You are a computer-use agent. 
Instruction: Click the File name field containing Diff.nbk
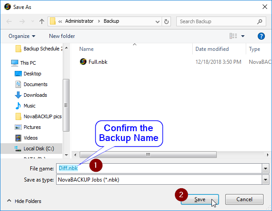tap(159, 168)
